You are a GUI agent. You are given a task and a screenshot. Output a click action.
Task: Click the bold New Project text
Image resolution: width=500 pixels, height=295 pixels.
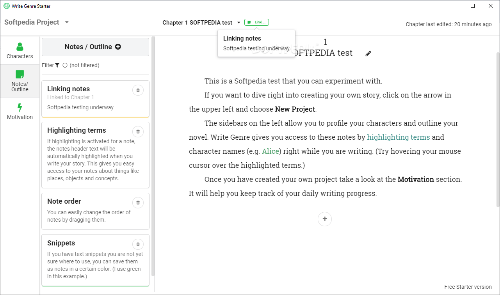click(x=295, y=109)
